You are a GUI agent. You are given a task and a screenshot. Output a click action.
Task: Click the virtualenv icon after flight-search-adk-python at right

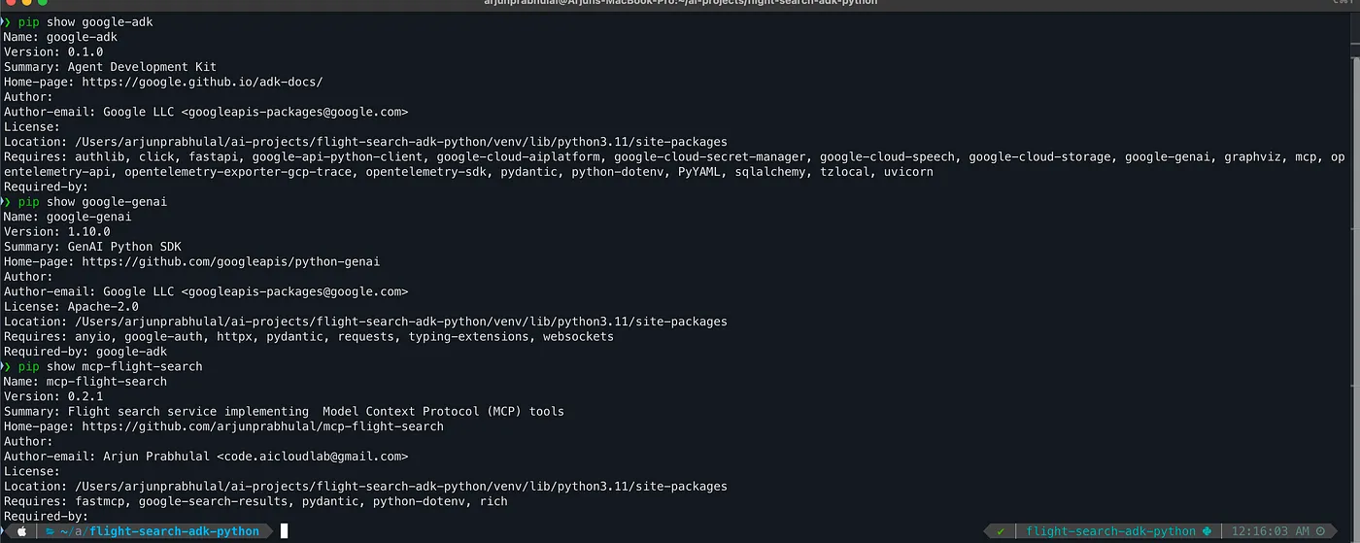[1207, 531]
